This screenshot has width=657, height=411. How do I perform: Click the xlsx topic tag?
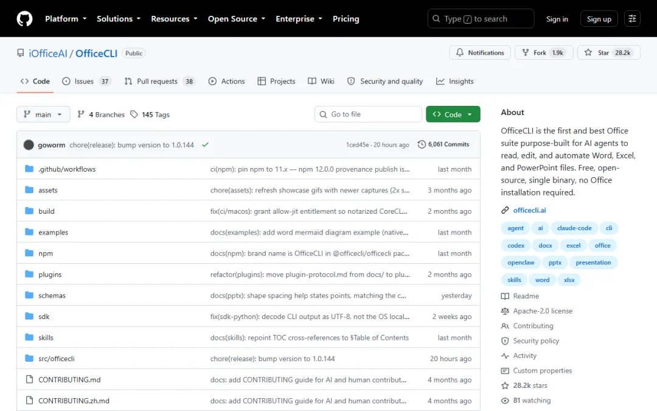pyautogui.click(x=569, y=279)
